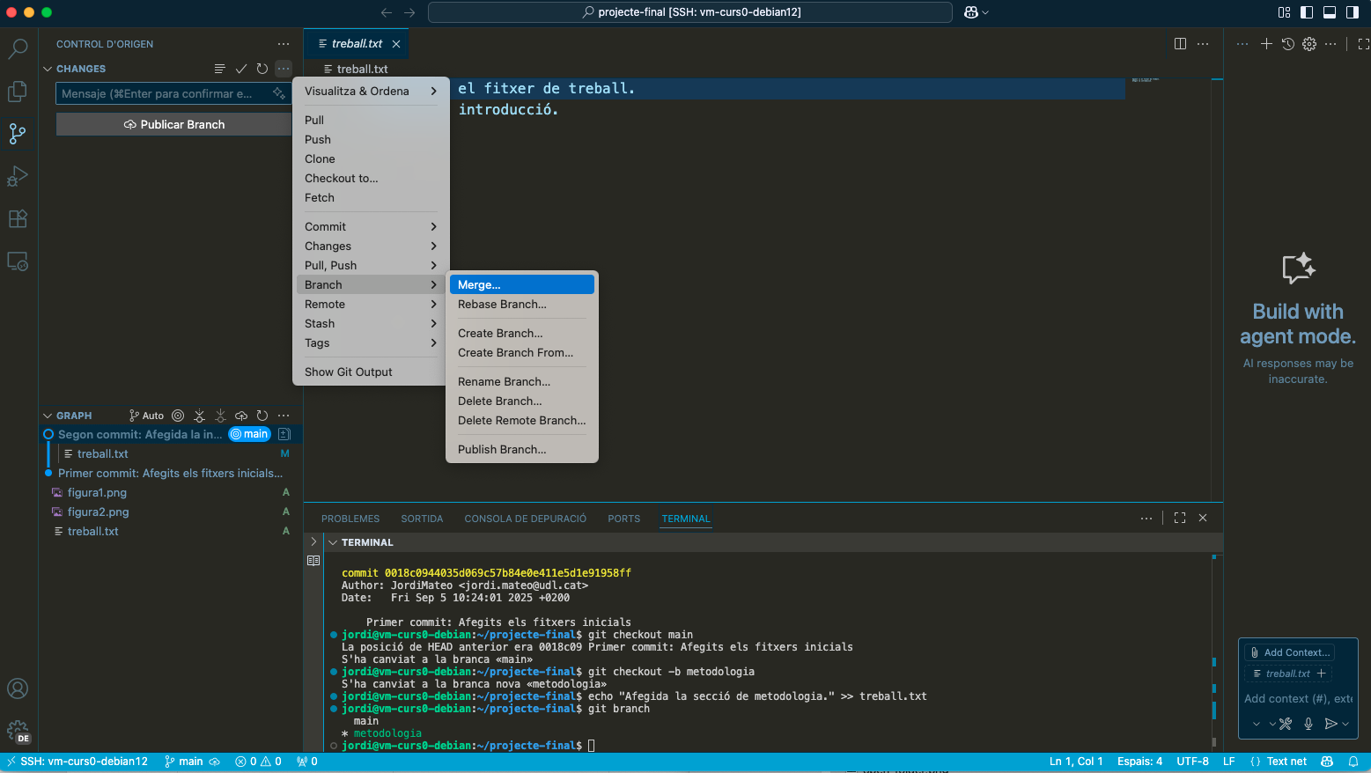Click the Publish cloud icon in Graph header
Image resolution: width=1371 pixels, height=773 pixels.
241,416
